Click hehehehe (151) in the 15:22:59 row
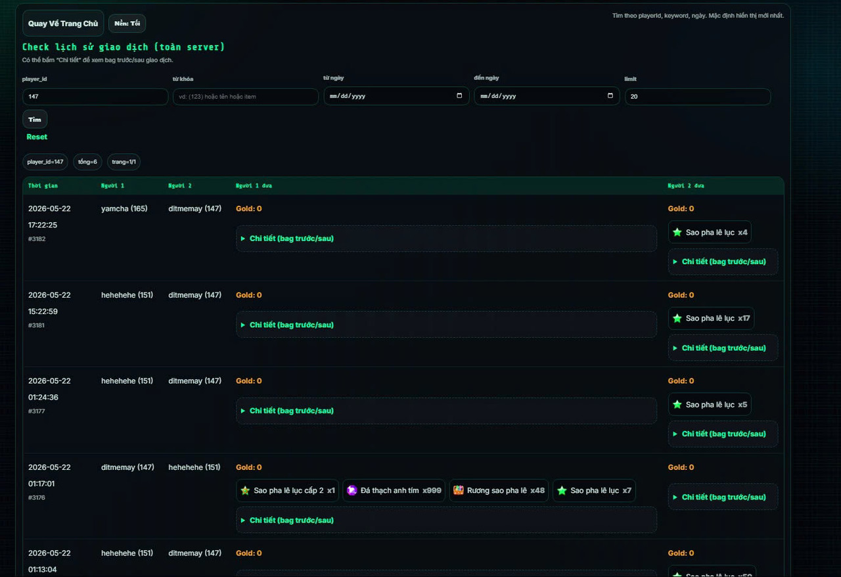 coord(127,295)
